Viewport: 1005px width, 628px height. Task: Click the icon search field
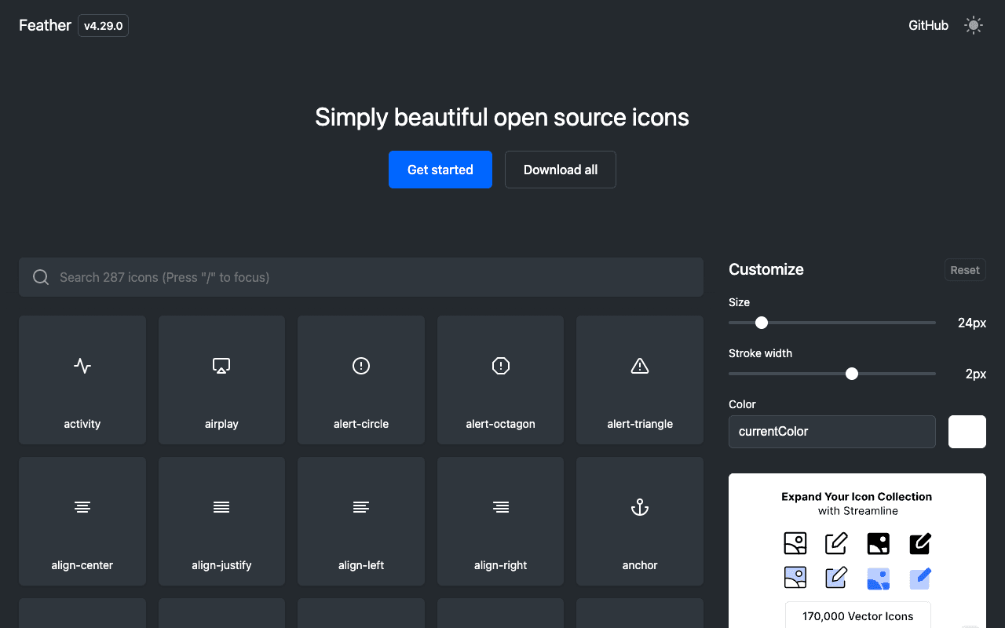pyautogui.click(x=361, y=276)
